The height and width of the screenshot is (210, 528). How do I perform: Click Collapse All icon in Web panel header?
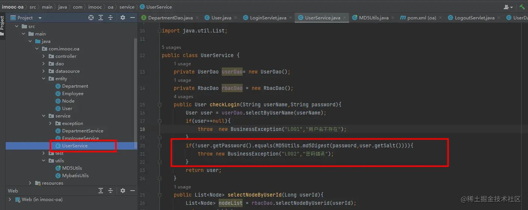point(110,191)
